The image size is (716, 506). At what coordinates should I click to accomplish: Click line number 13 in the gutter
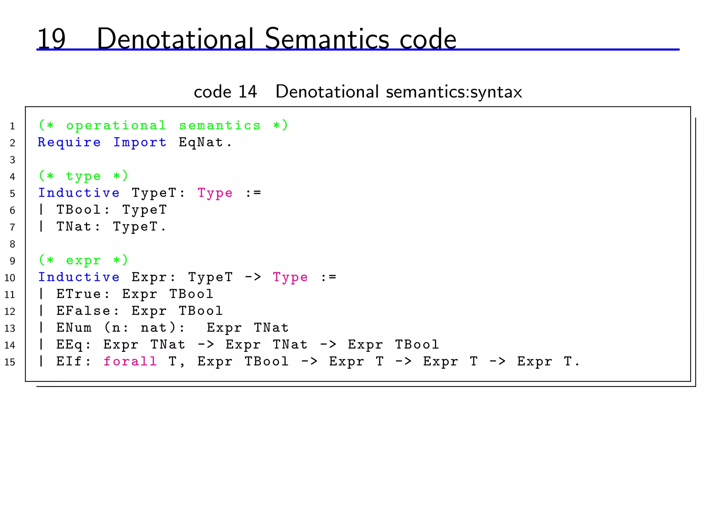10,328
